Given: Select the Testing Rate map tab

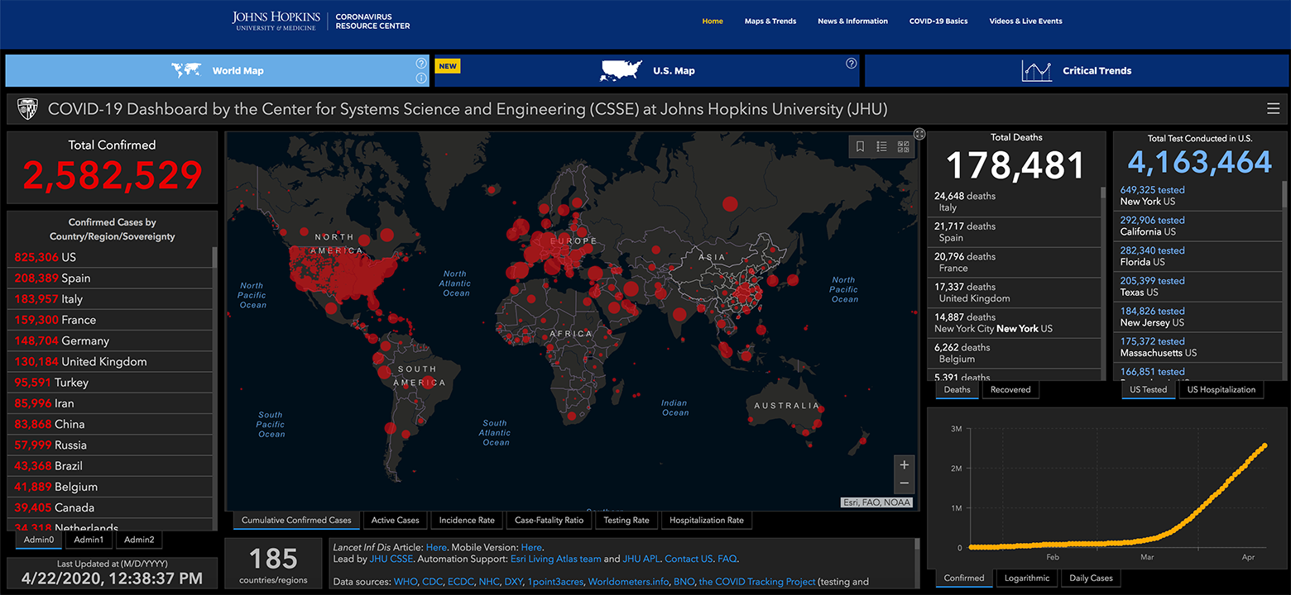Looking at the screenshot, I should pyautogui.click(x=626, y=520).
